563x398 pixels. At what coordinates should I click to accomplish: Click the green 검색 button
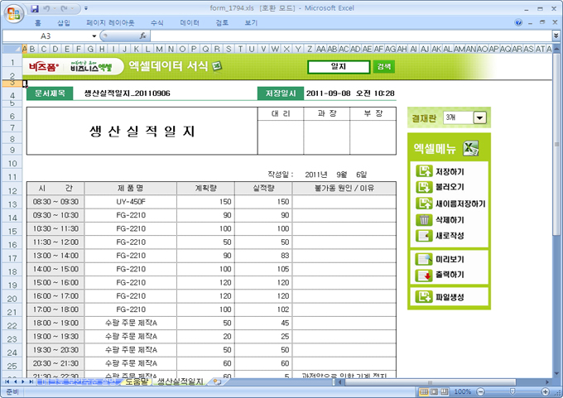(x=383, y=66)
